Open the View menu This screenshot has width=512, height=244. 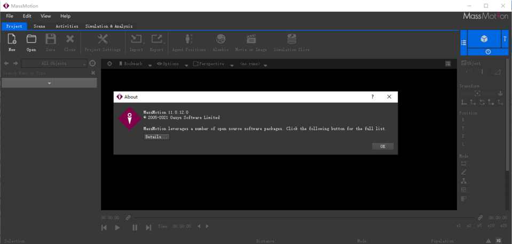(x=46, y=16)
